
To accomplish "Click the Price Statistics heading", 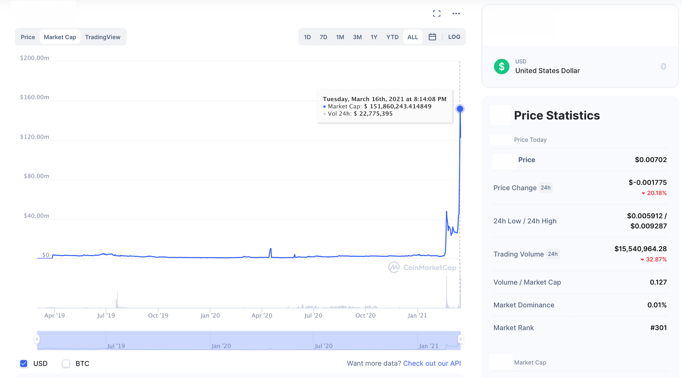I will 557,115.
